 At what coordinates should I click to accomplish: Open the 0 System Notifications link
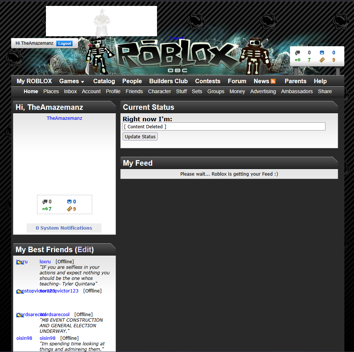[x=64, y=228]
